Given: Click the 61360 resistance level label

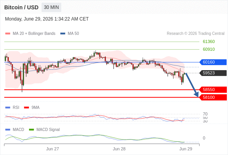Looking at the screenshot, I should point(209,42).
